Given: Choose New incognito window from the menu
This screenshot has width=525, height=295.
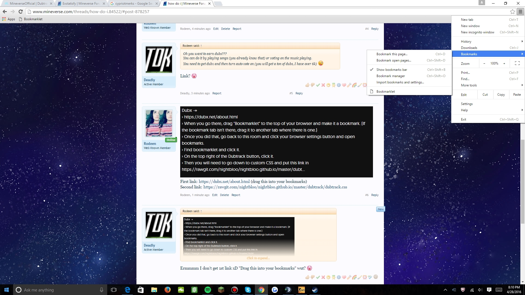Looking at the screenshot, I should click(488, 32).
